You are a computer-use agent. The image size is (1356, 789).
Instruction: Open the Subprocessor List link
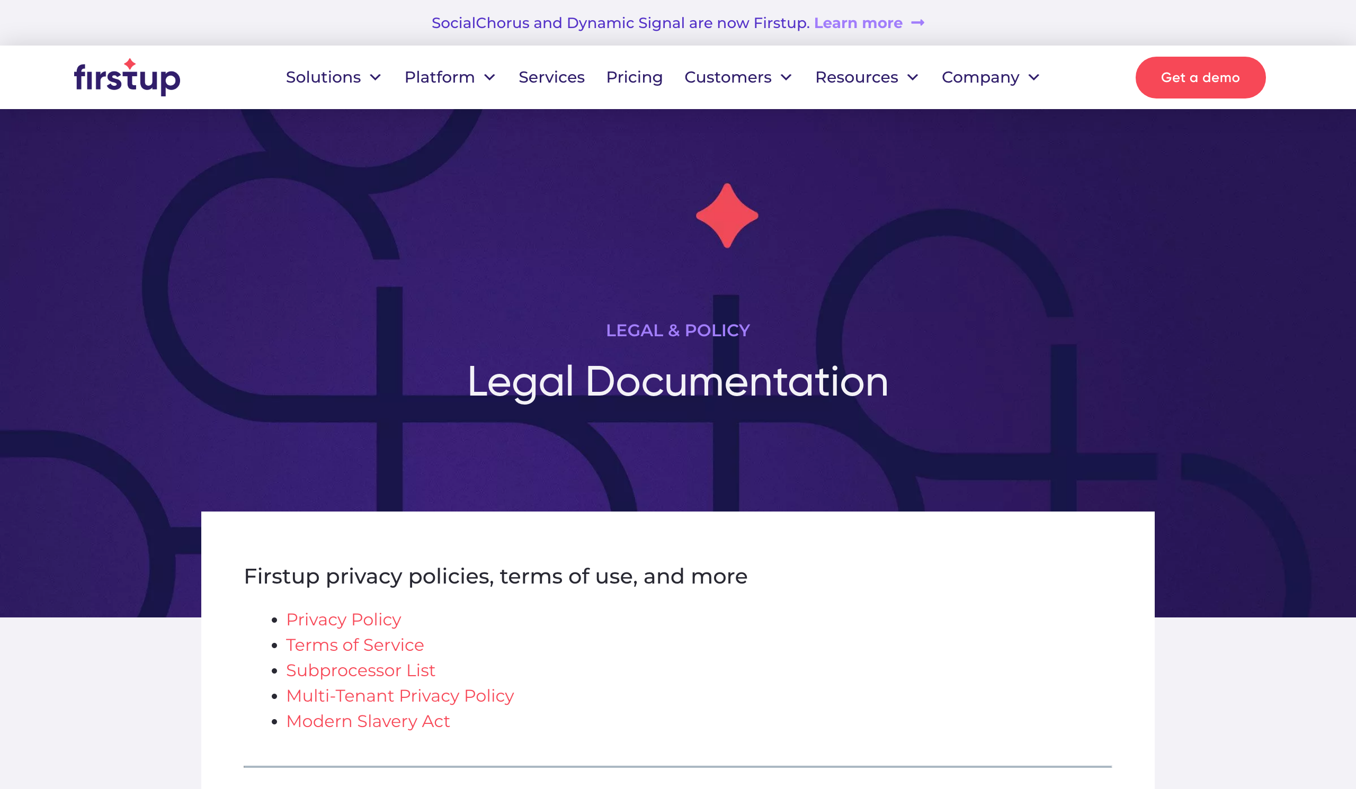click(361, 670)
